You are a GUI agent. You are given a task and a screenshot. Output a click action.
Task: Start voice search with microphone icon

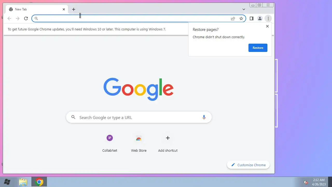pyautogui.click(x=204, y=117)
